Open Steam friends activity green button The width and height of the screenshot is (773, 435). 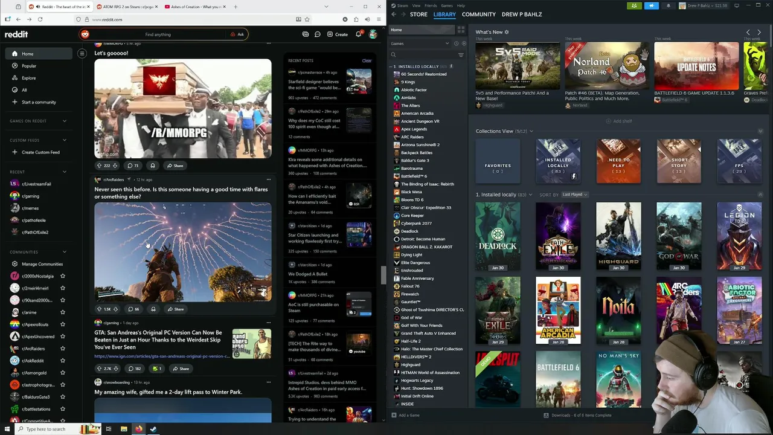634,5
